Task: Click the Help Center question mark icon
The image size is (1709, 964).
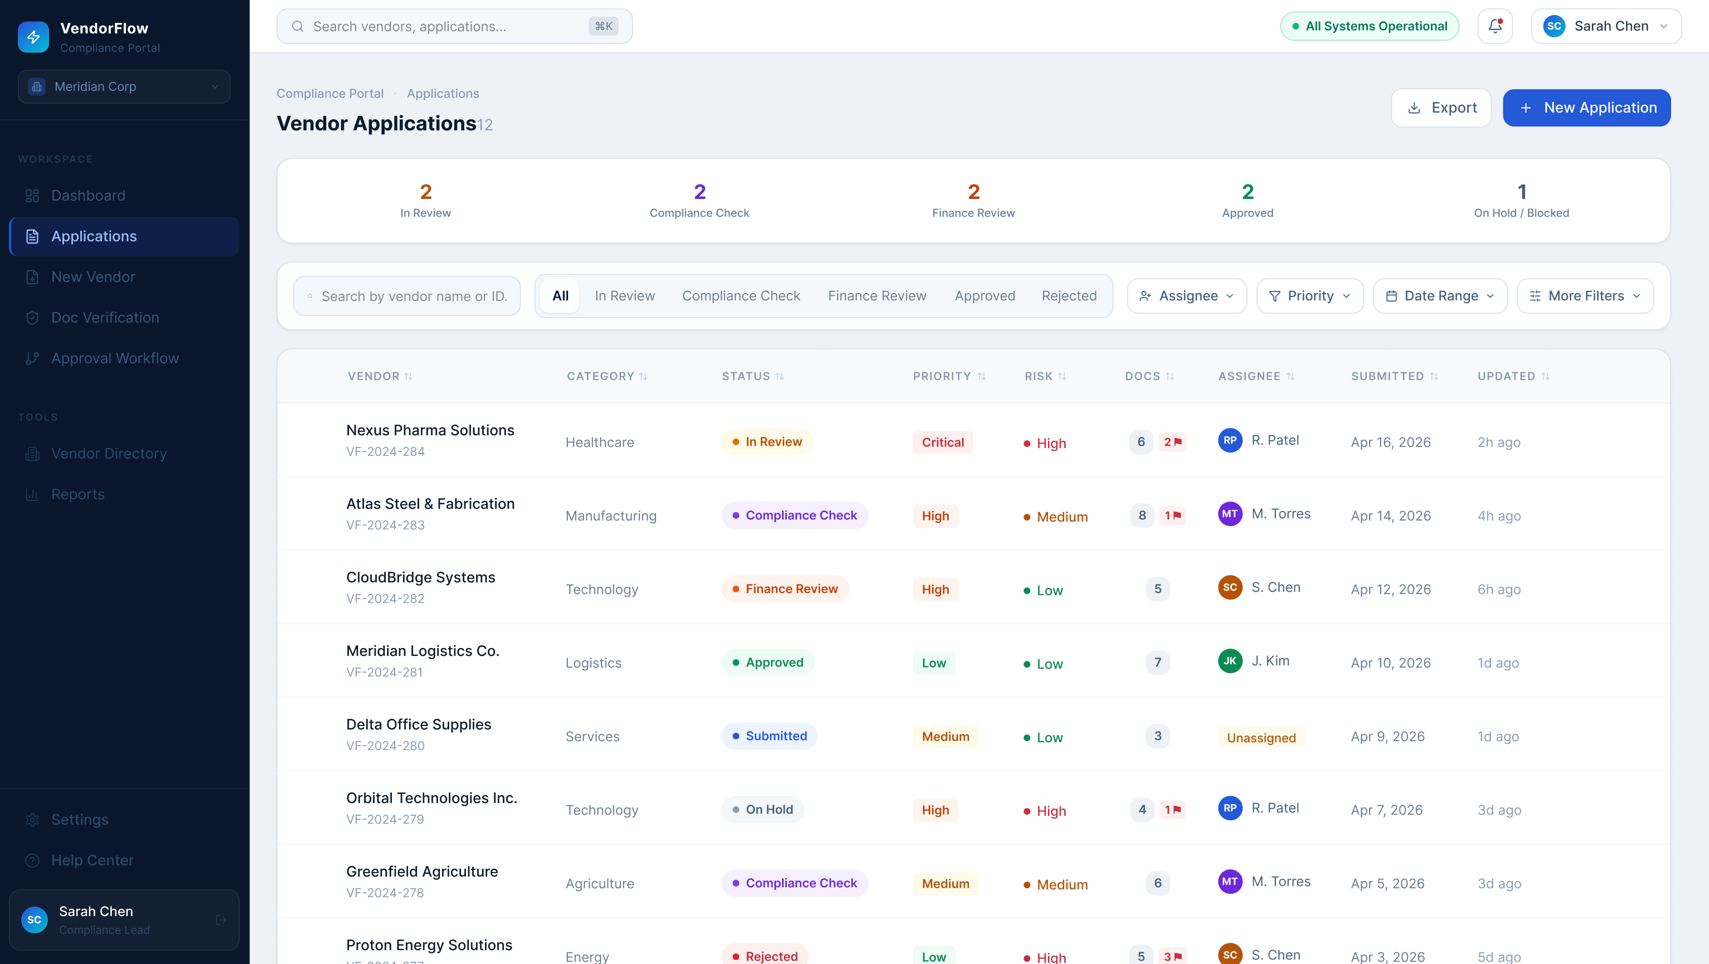Action: pos(32,860)
